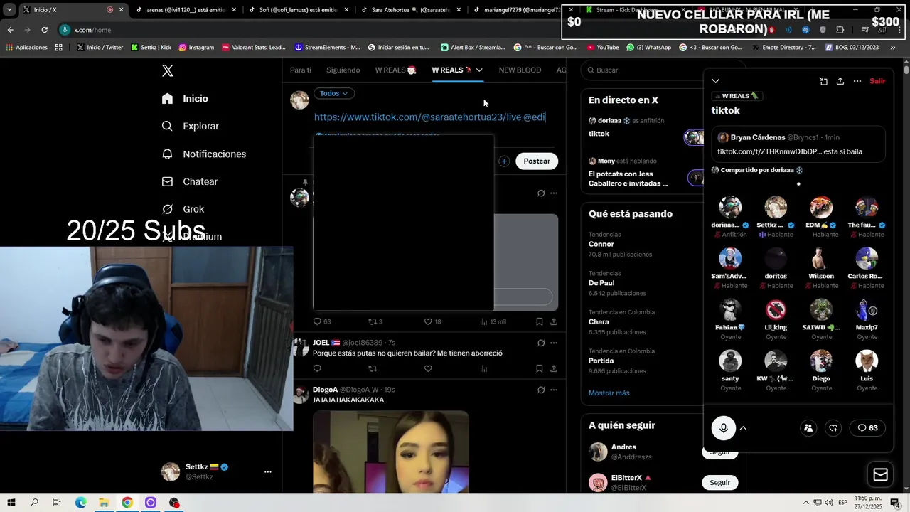This screenshot has width=910, height=512.
Task: Open Settkz | Kick bookmark
Action: pyautogui.click(x=151, y=48)
